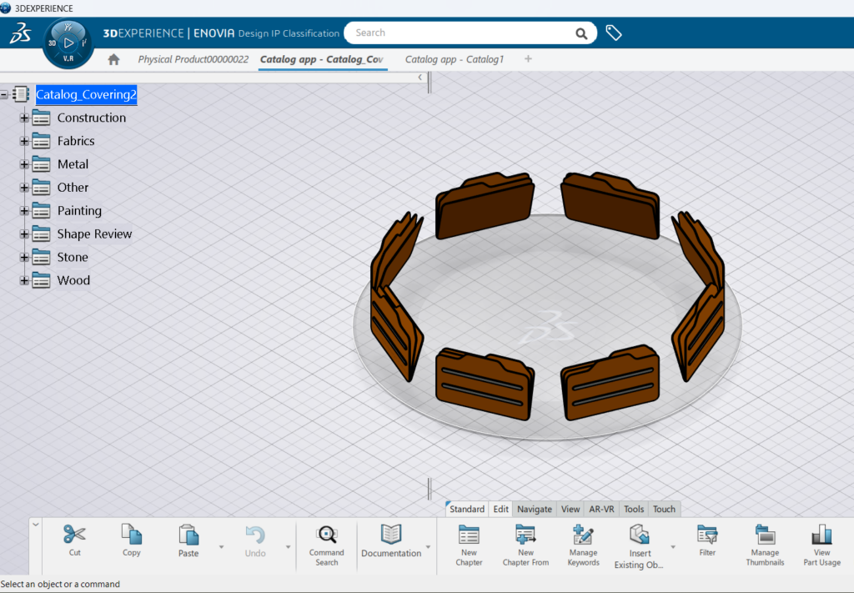Click the 3D compass play button
The width and height of the screenshot is (854, 593).
(69, 42)
